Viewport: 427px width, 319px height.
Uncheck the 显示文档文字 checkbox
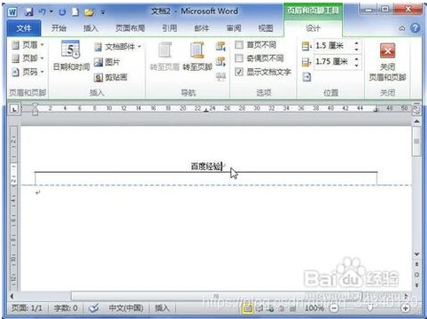[239, 72]
